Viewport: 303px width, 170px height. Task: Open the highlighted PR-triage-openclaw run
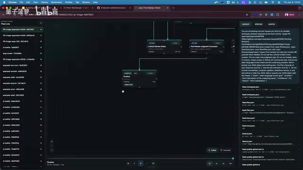pyautogui.click(x=22, y=29)
